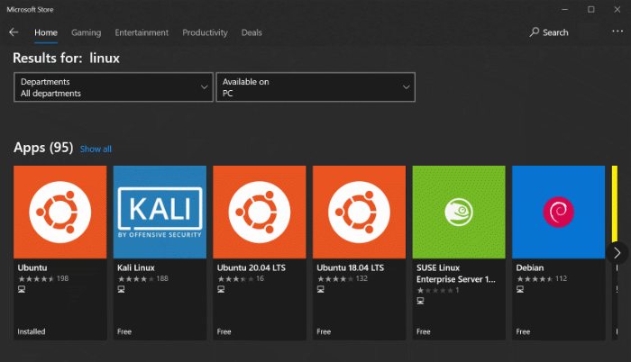Click the PC device icon under Debian
This screenshot has height=362, width=631.
pos(520,289)
